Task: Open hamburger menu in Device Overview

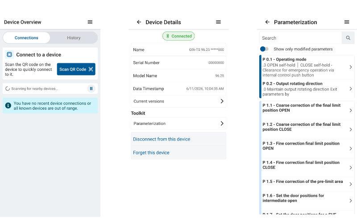Action: [x=90, y=22]
